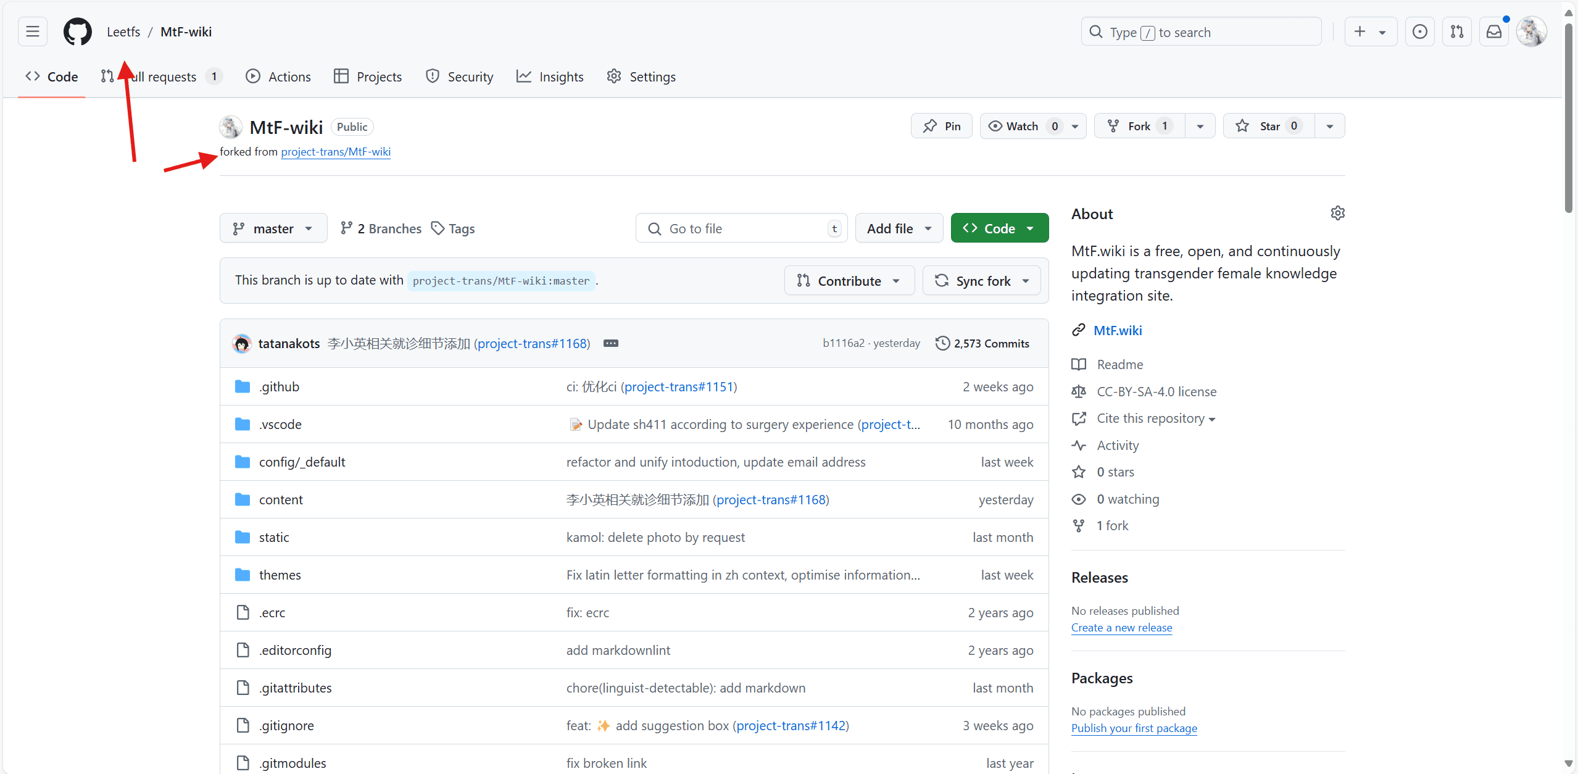Open the pull requests header icon

point(1456,31)
